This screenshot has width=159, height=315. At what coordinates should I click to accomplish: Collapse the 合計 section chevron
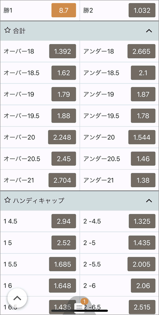click(x=149, y=31)
